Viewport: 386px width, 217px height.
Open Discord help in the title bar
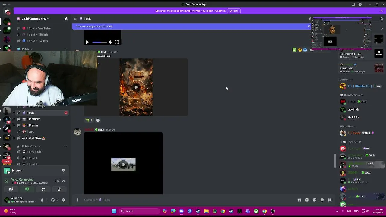point(360,5)
